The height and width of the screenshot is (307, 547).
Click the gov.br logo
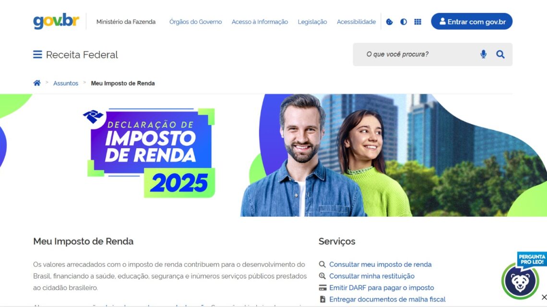point(56,21)
